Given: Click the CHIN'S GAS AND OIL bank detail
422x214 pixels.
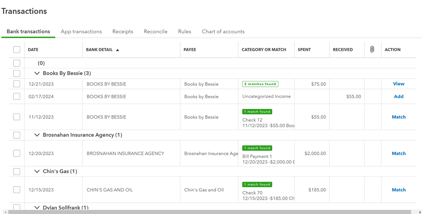Looking at the screenshot, I should (x=110, y=190).
